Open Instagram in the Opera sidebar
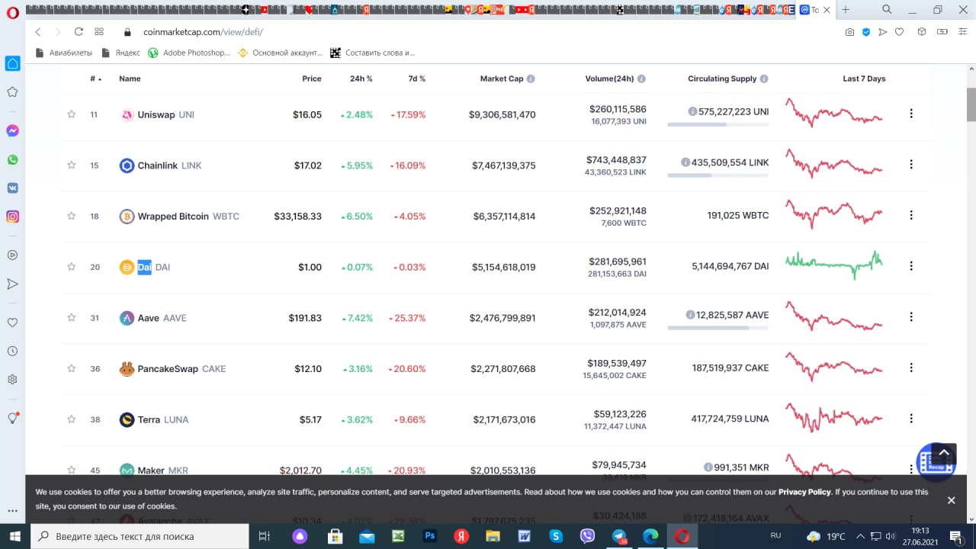The image size is (976, 549). (12, 217)
